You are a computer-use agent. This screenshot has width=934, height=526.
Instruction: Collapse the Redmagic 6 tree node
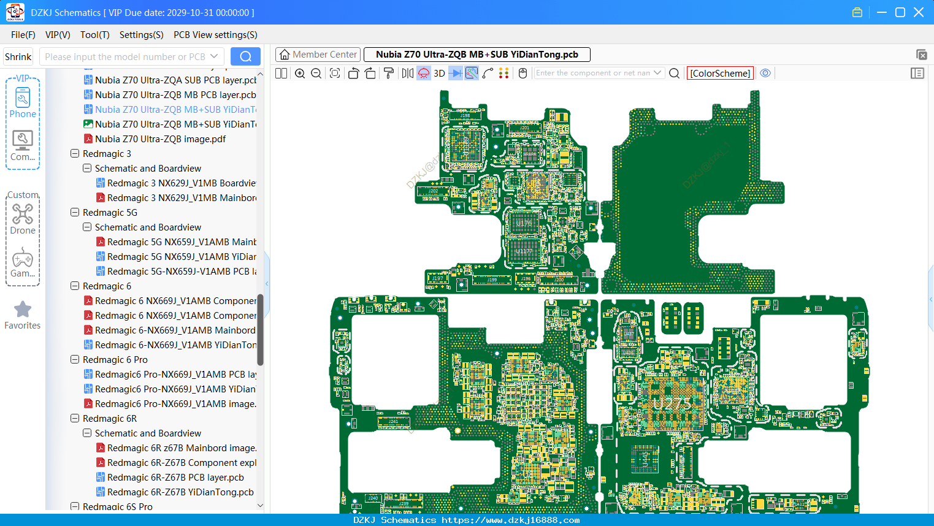click(75, 286)
